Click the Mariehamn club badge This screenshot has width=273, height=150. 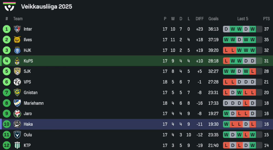pos(17,103)
